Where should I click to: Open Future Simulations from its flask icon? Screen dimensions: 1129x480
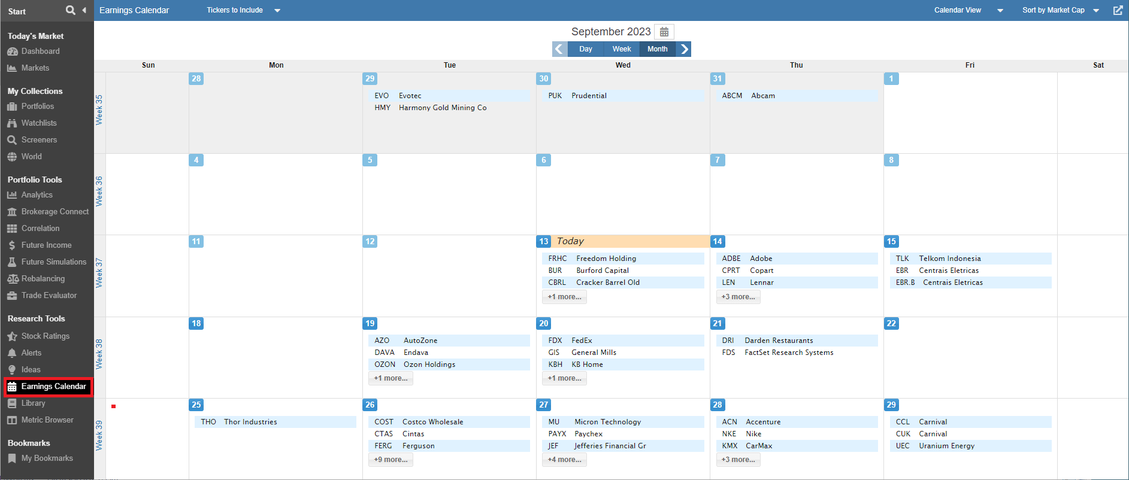(12, 262)
